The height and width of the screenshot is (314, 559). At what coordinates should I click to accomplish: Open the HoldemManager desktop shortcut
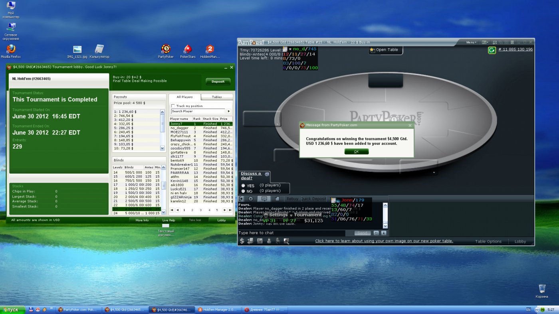(x=210, y=51)
